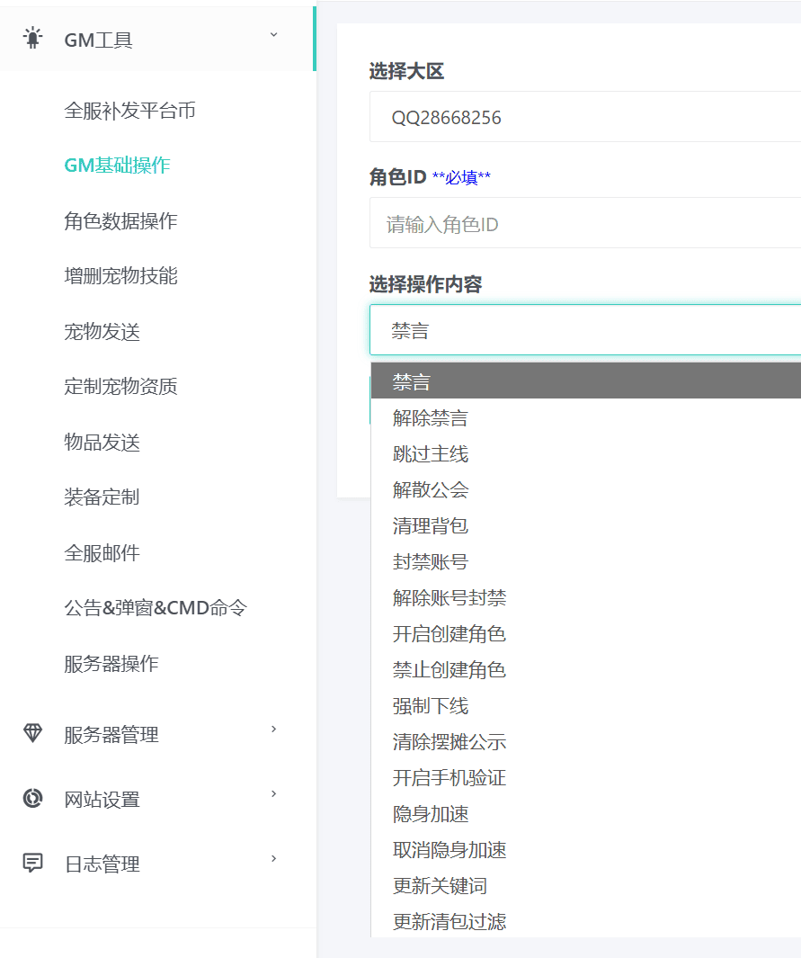The image size is (801, 958).
Task: Select 解除禁言 from the dropdown list
Action: point(430,418)
